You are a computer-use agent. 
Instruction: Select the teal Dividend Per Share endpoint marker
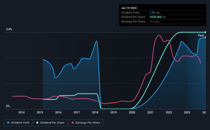206,32
